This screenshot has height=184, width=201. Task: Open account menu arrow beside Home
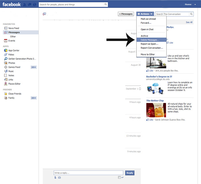[195, 5]
